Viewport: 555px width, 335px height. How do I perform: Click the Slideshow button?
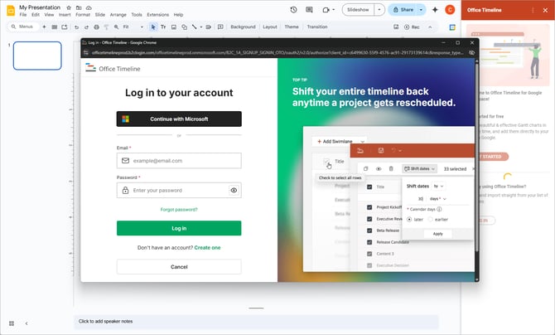pos(358,10)
